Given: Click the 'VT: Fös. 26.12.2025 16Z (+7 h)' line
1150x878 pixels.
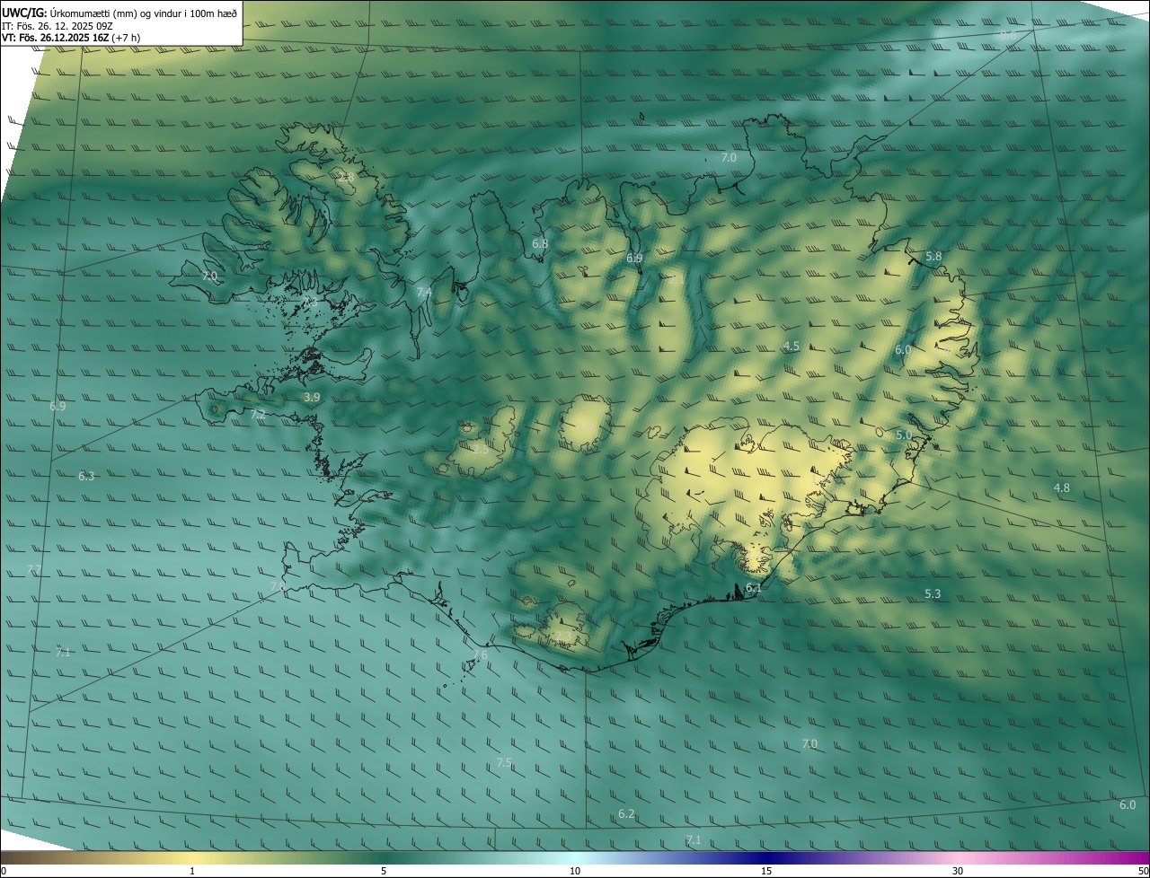Looking at the screenshot, I should [71, 38].
